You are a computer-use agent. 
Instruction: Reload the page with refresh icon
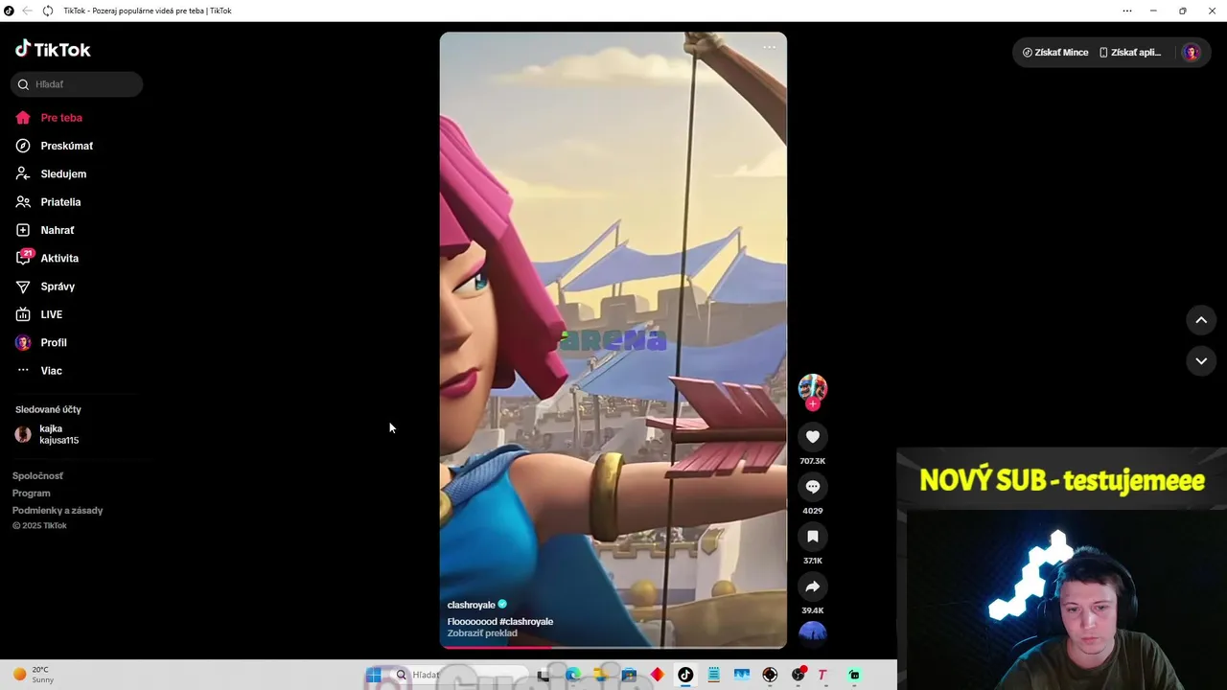(48, 11)
